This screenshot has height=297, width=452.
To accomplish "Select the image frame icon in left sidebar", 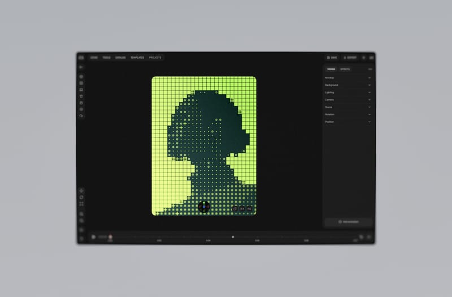I will (x=81, y=90).
